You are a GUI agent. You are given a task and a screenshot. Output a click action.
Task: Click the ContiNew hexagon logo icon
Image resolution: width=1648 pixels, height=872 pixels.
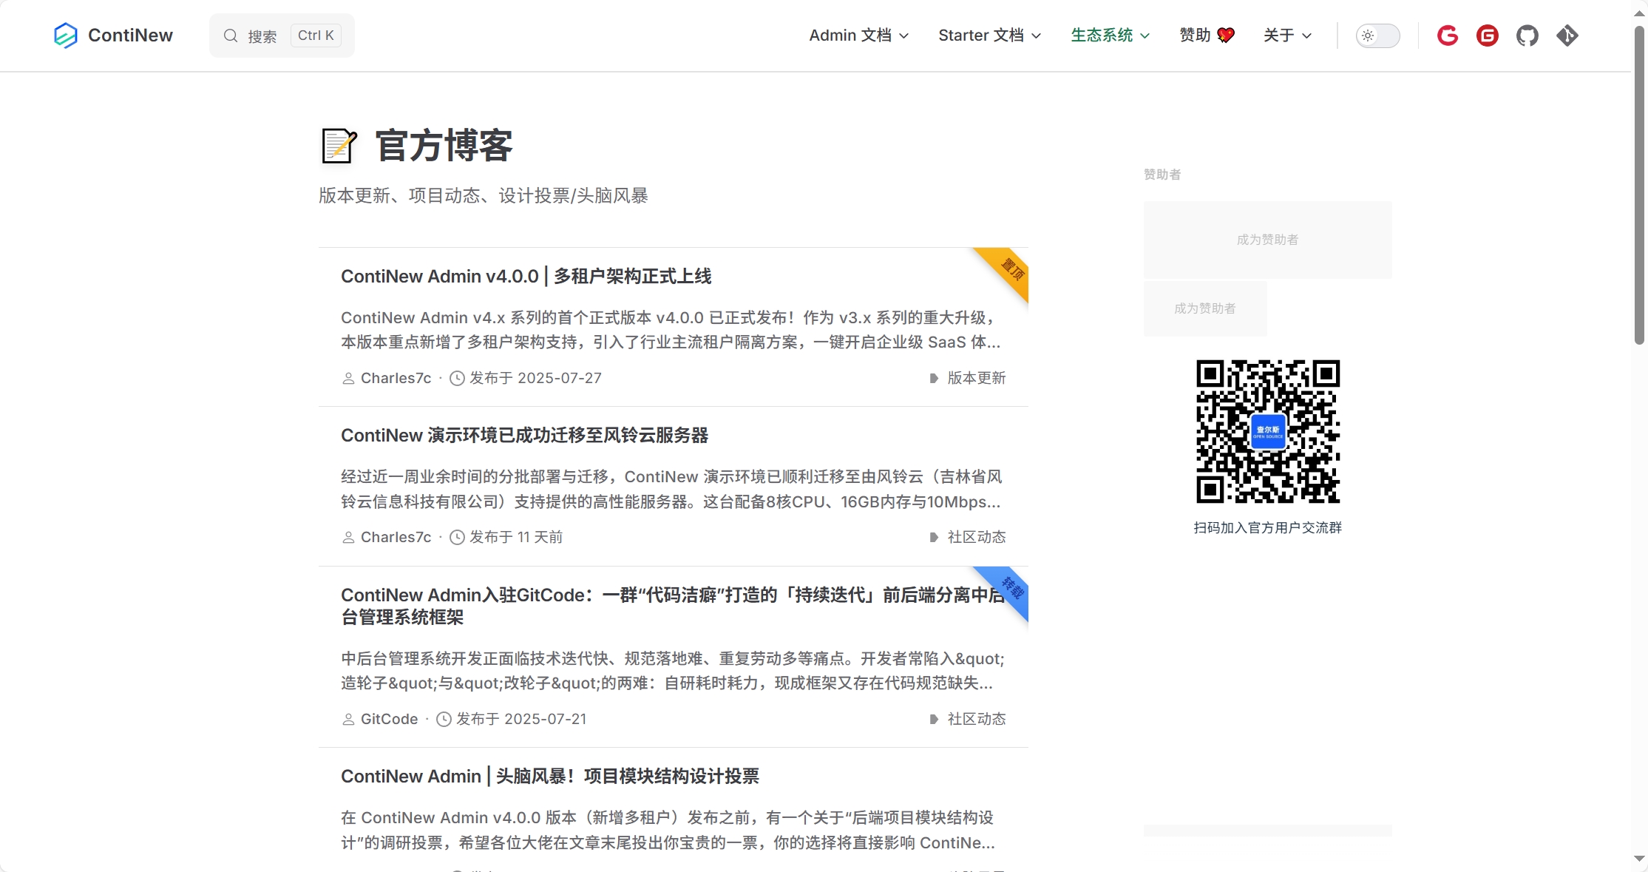tap(66, 36)
